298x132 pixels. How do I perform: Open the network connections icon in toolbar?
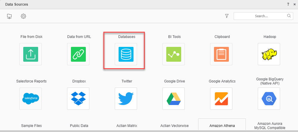pyautogui.click(x=9, y=16)
